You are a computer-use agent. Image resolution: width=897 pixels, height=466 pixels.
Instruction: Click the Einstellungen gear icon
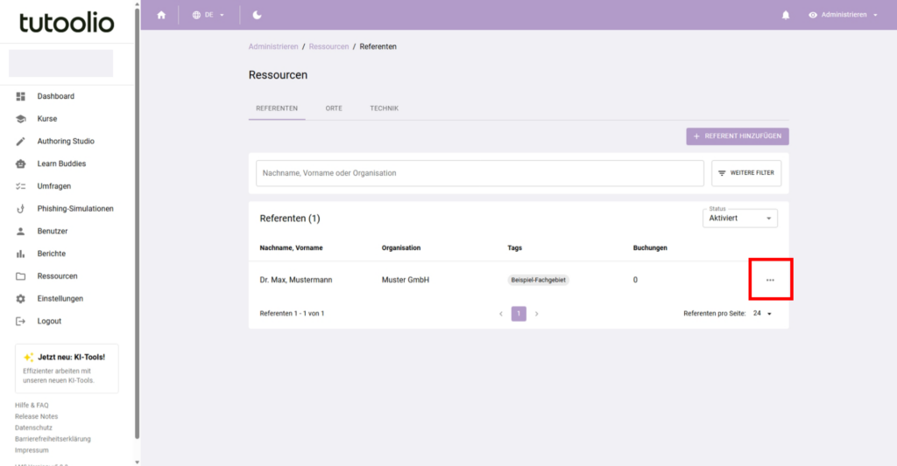21,299
